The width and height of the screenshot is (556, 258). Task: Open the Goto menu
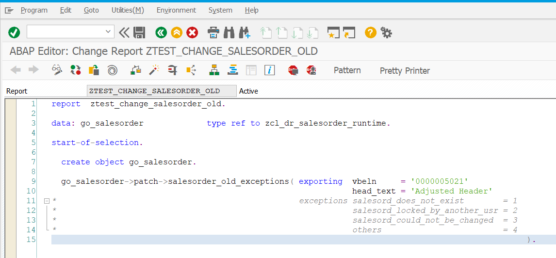click(x=92, y=10)
